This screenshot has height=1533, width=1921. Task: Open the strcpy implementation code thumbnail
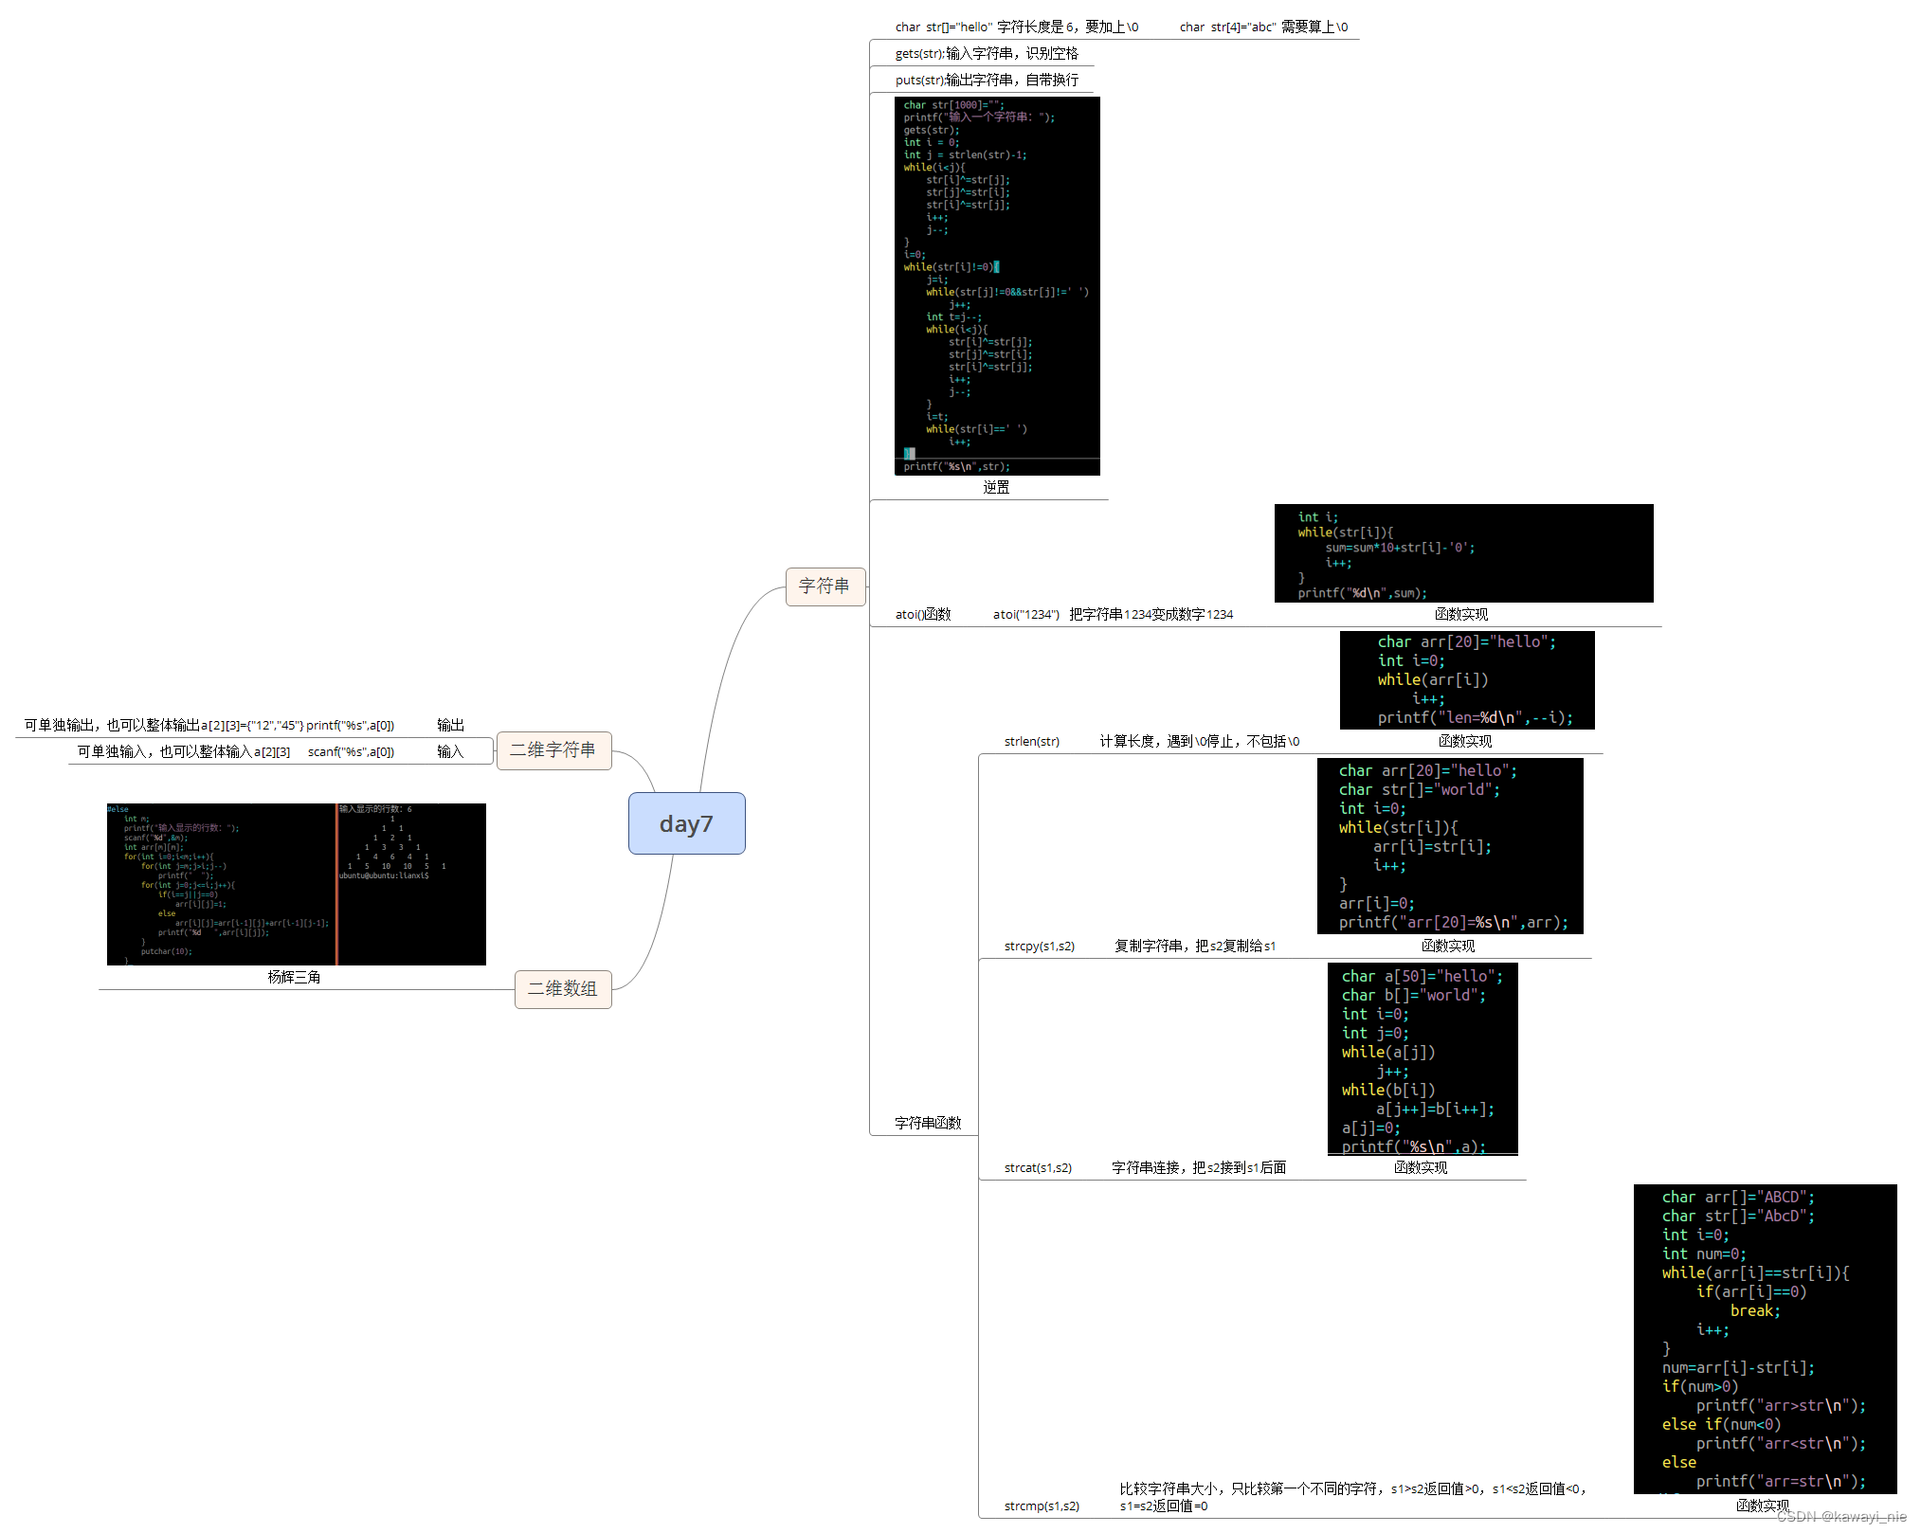tap(1450, 846)
